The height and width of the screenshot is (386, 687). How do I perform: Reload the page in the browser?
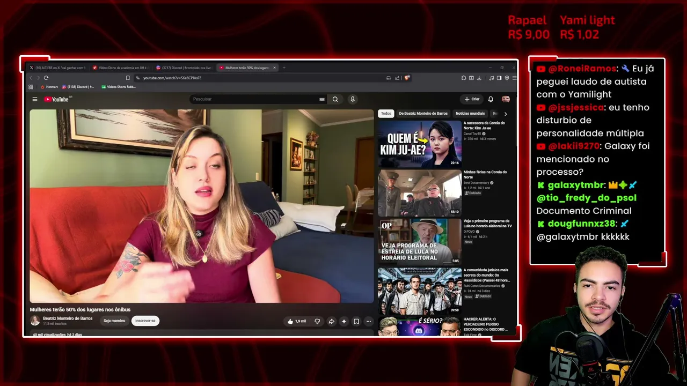point(46,78)
